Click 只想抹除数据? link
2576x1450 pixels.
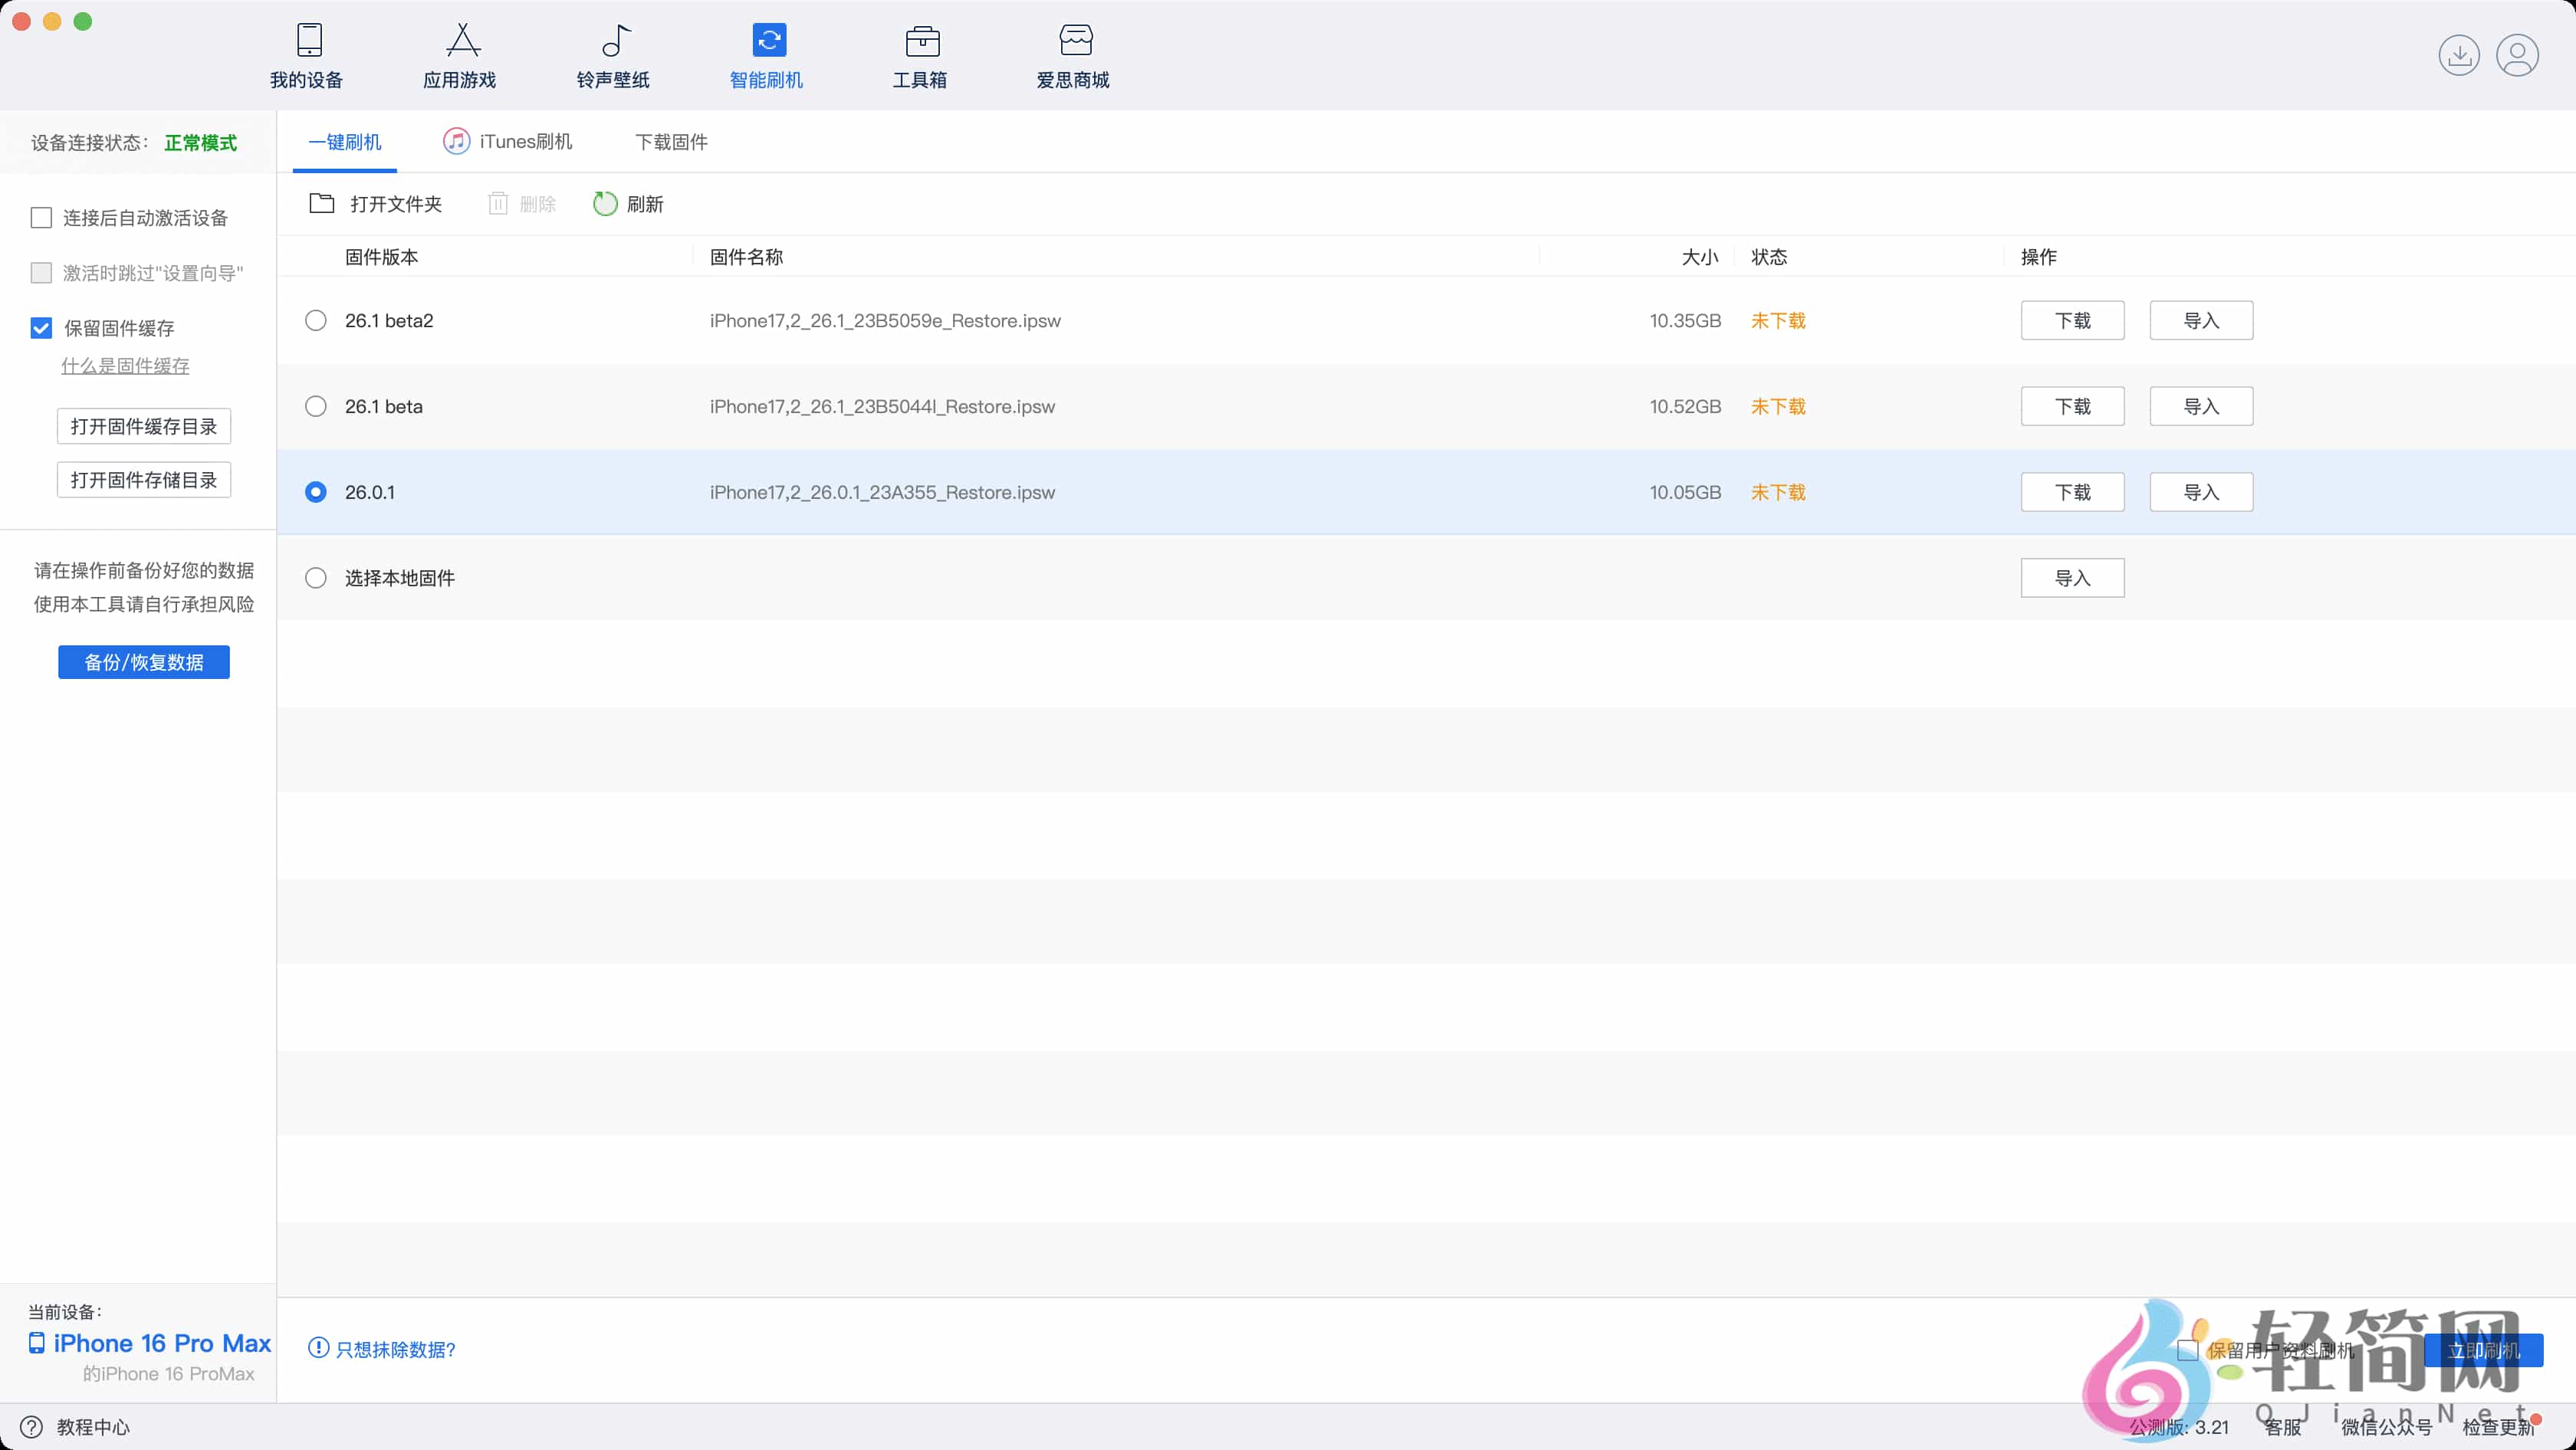395,1349
